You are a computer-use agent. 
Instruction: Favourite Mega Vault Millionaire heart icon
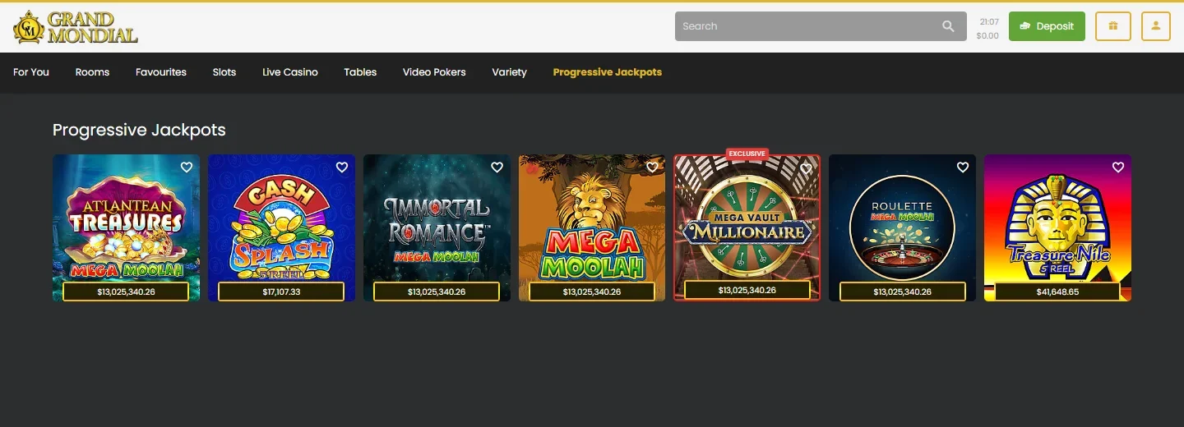pyautogui.click(x=807, y=168)
